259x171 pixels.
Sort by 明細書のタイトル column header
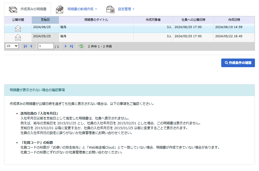coord(96,20)
